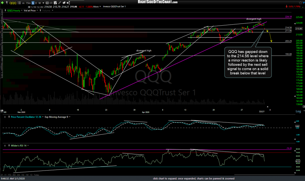Close the Price Percent Oscillator pane with X
305x181 pixels.
pyautogui.click(x=5, y=117)
